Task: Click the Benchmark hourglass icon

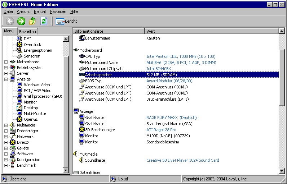Action: (13, 165)
